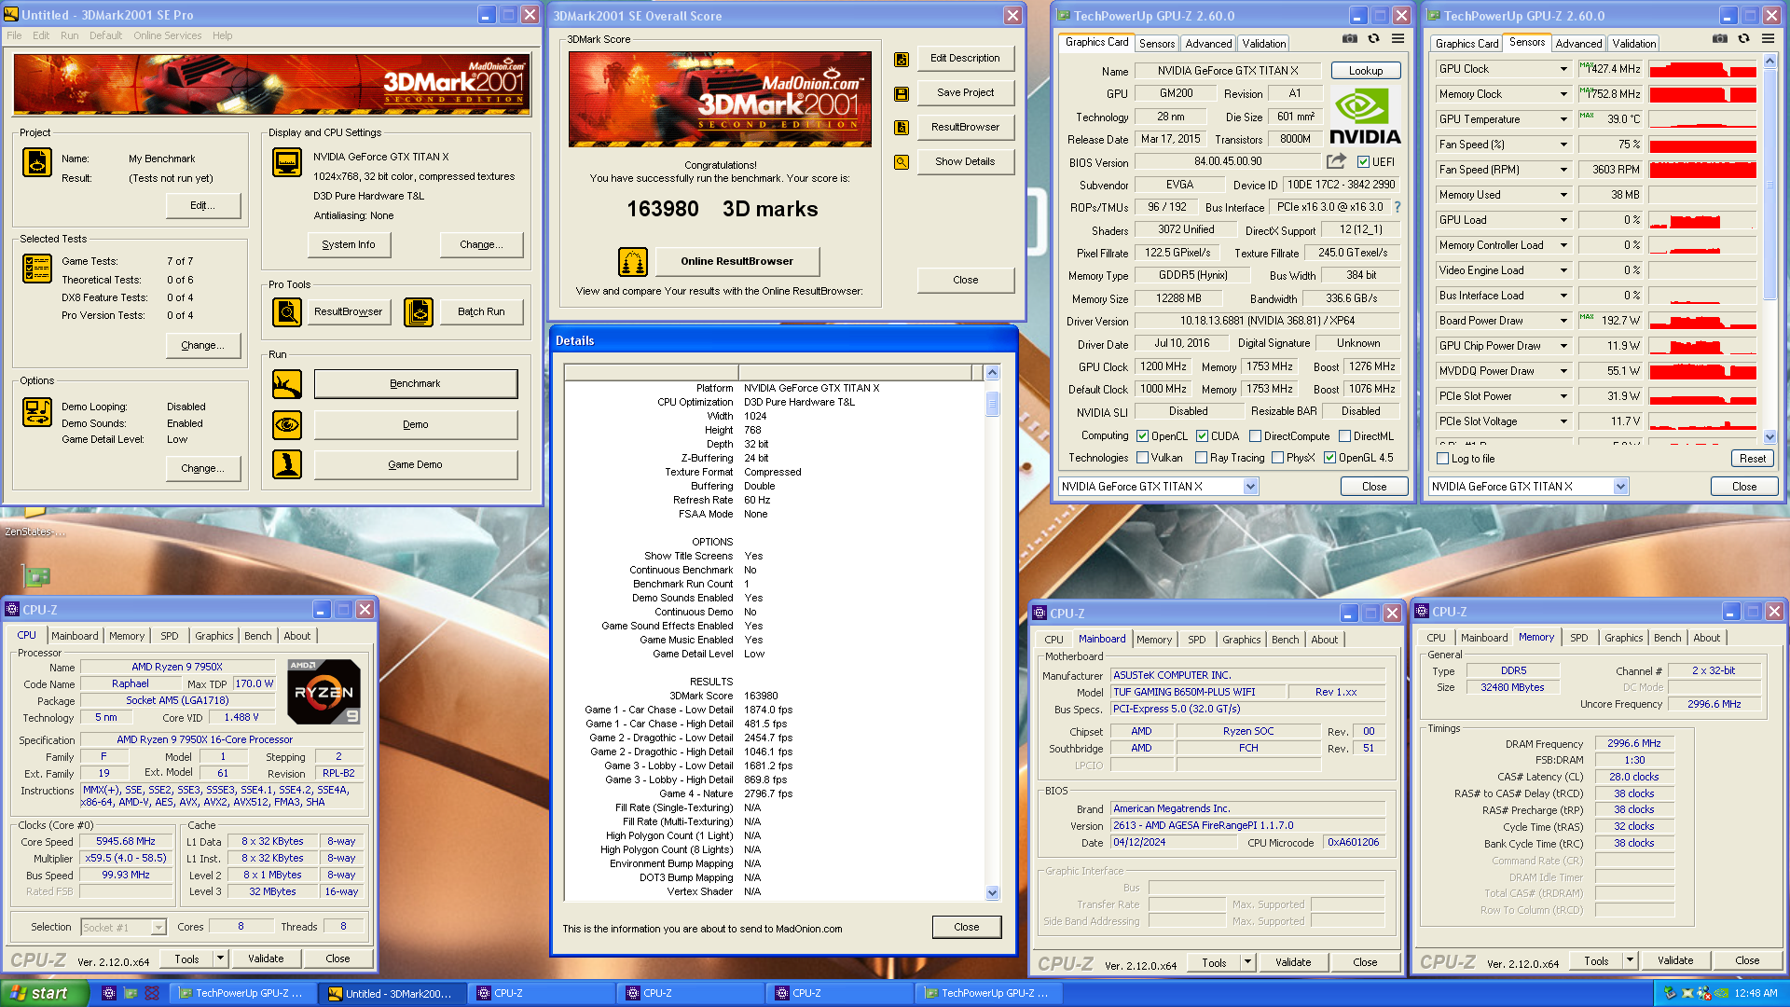Open hamburger menu in GPU-Z Sensors window
This screenshot has height=1007, width=1790.
coord(1768,39)
